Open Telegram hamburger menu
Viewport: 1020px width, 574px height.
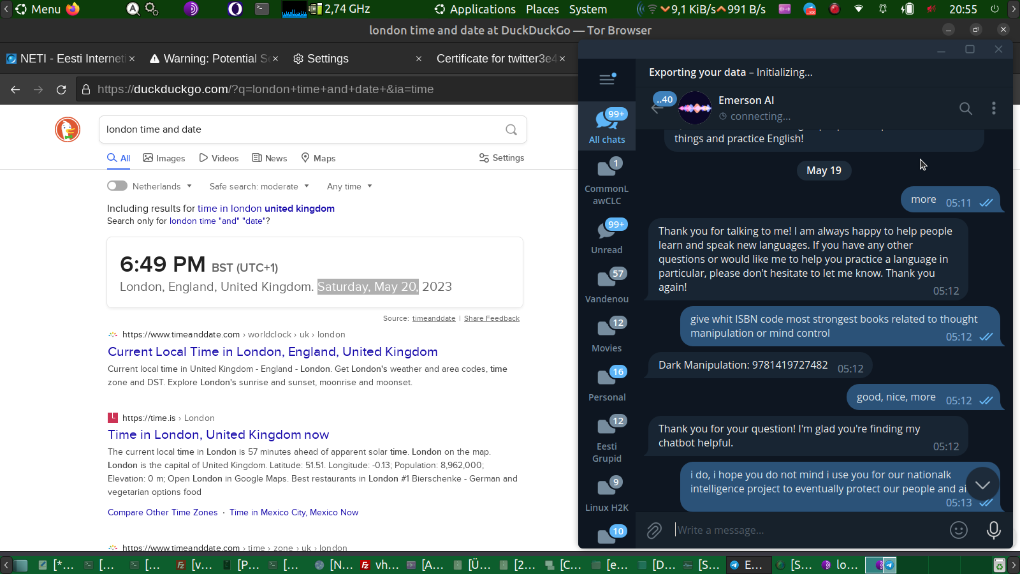pos(607,79)
